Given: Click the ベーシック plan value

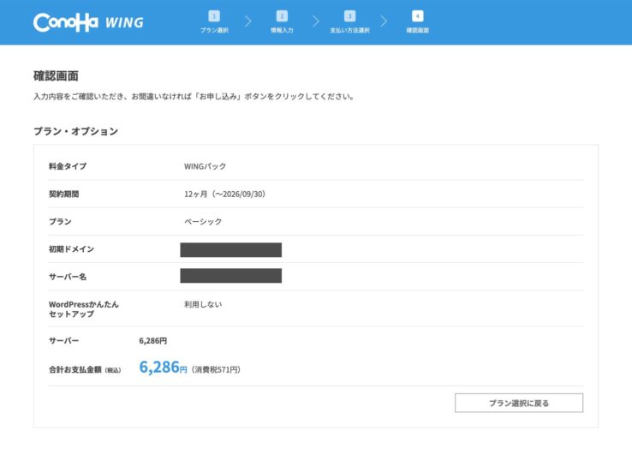Looking at the screenshot, I should pyautogui.click(x=203, y=221).
